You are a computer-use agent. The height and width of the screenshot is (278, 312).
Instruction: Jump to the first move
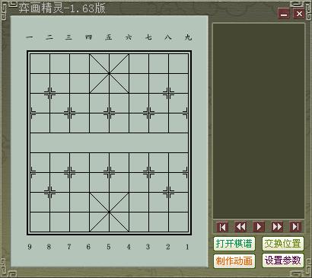click(222, 227)
